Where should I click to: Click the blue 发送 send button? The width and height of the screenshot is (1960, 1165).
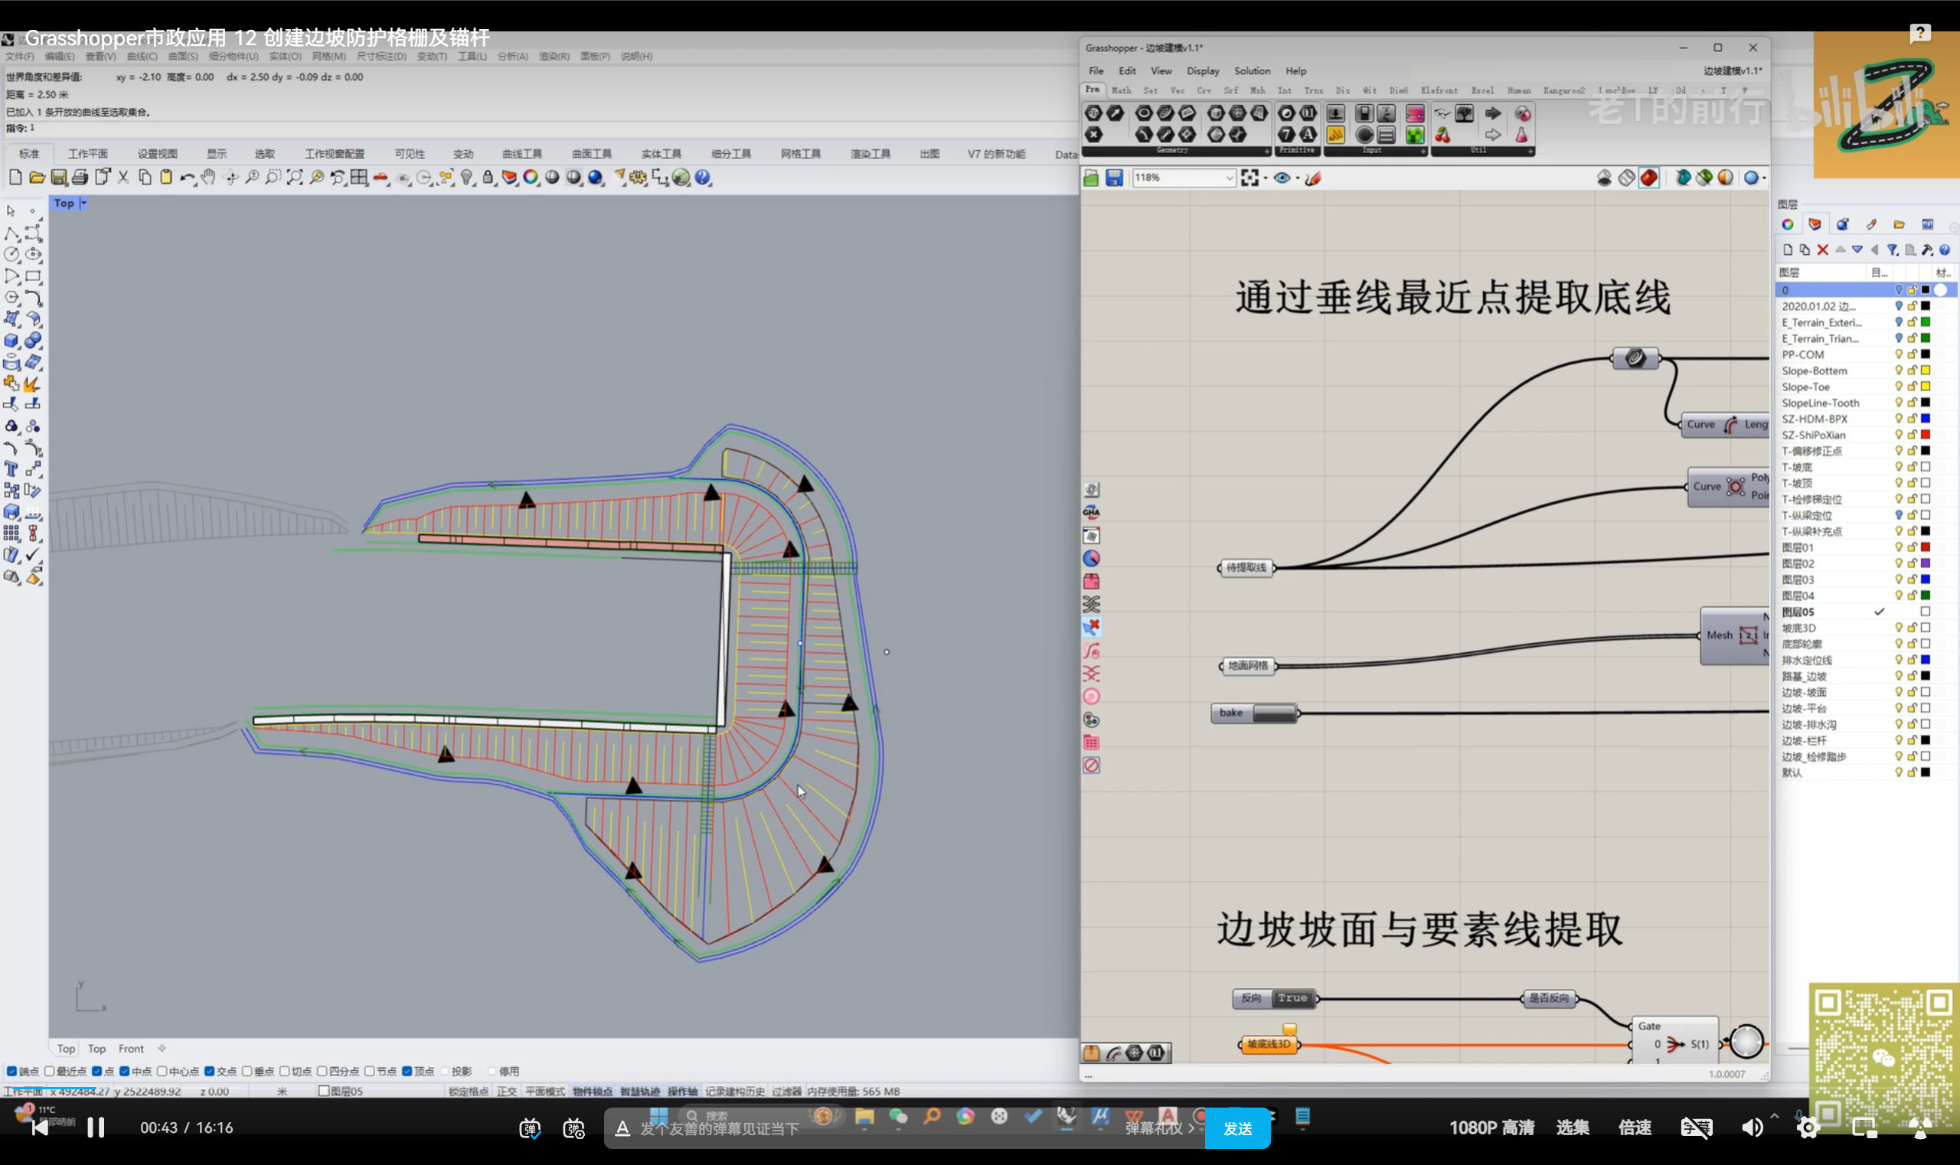tap(1236, 1128)
